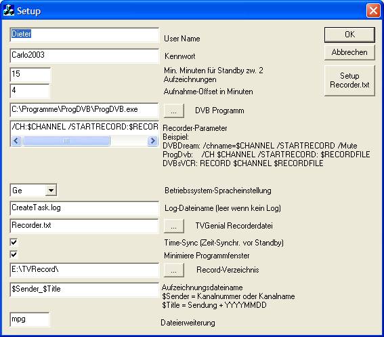Browse for the DVB Programm executable
The height and width of the screenshot is (337, 384).
[173, 111]
